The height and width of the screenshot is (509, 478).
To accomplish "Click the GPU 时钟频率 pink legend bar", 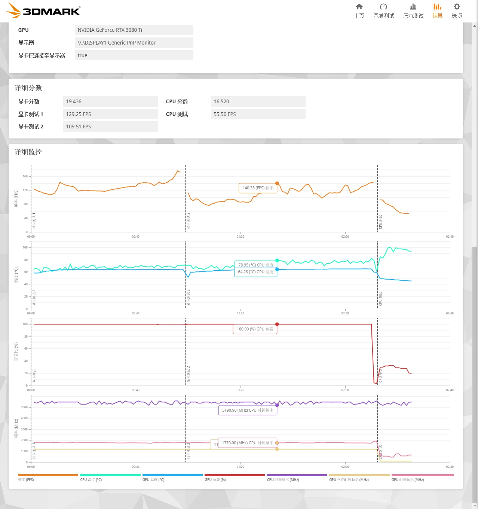I will point(422,475).
